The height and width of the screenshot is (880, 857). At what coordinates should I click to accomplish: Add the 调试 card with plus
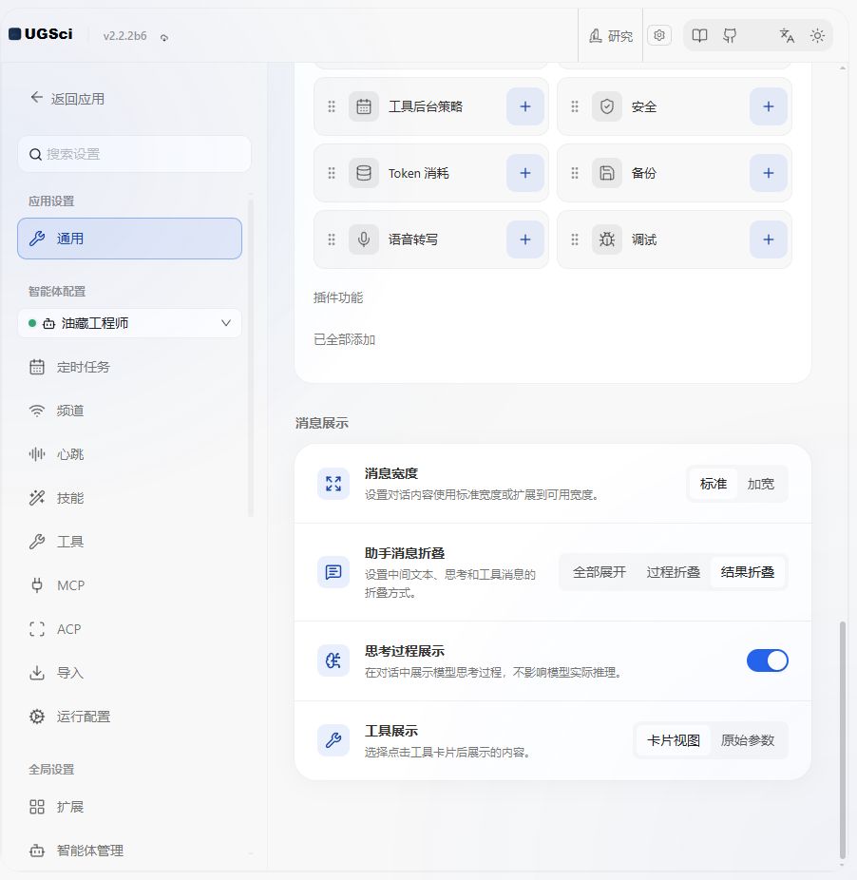pos(769,239)
